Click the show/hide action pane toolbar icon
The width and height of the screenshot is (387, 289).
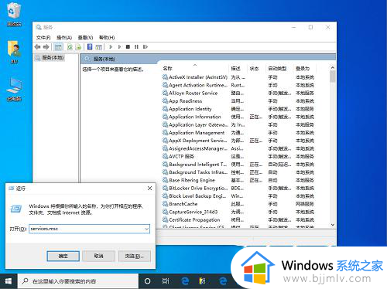[98, 47]
